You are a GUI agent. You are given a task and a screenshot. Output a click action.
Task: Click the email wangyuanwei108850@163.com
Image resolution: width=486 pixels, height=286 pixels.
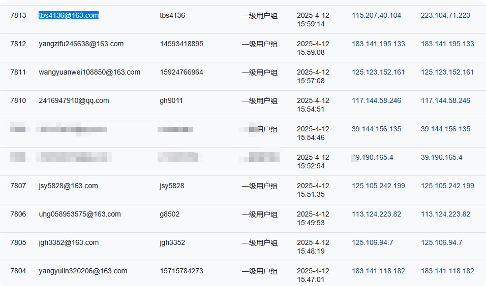tap(89, 72)
